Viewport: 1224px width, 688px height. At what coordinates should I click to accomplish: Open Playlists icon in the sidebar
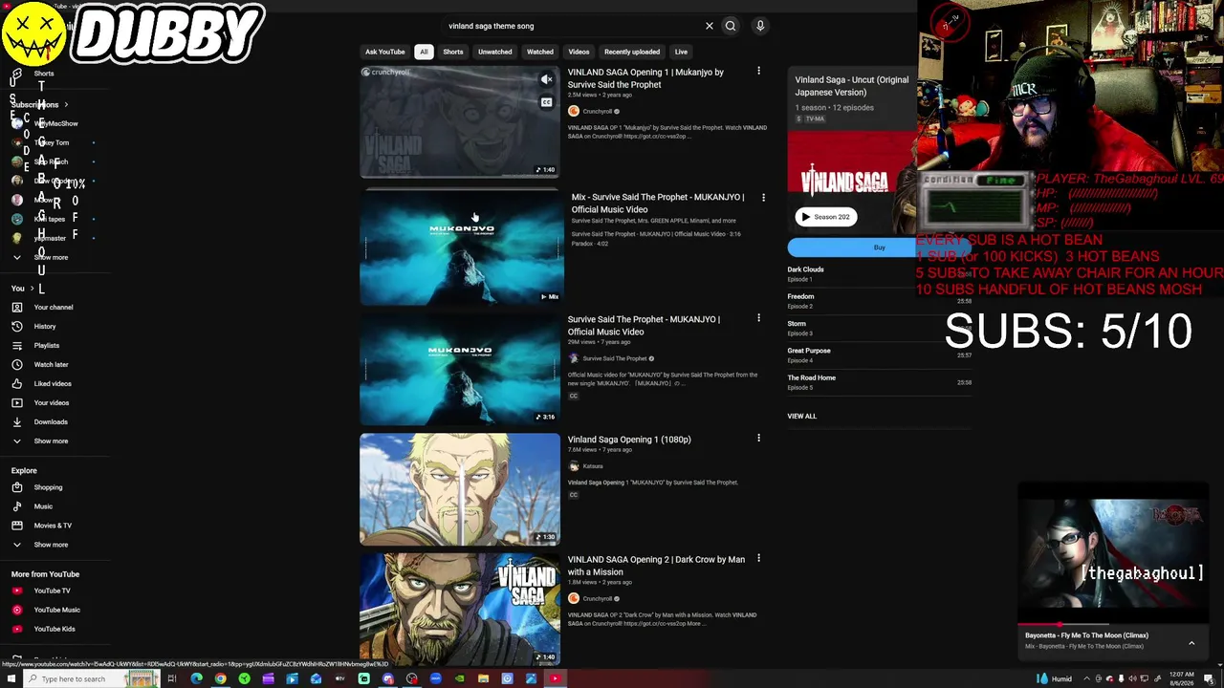(16, 345)
